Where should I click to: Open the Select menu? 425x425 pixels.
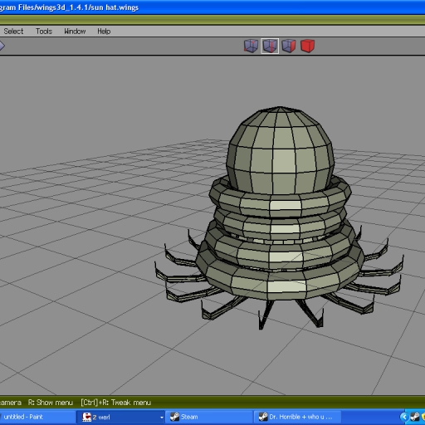(x=13, y=32)
